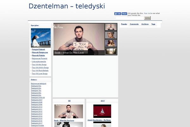This screenshot has width=190, height=127.
Task: Click the szukaj search button
Action: point(147,18)
